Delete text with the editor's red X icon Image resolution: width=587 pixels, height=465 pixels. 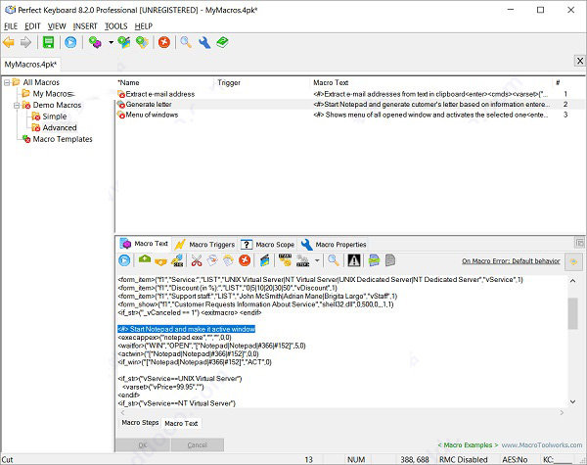click(245, 260)
